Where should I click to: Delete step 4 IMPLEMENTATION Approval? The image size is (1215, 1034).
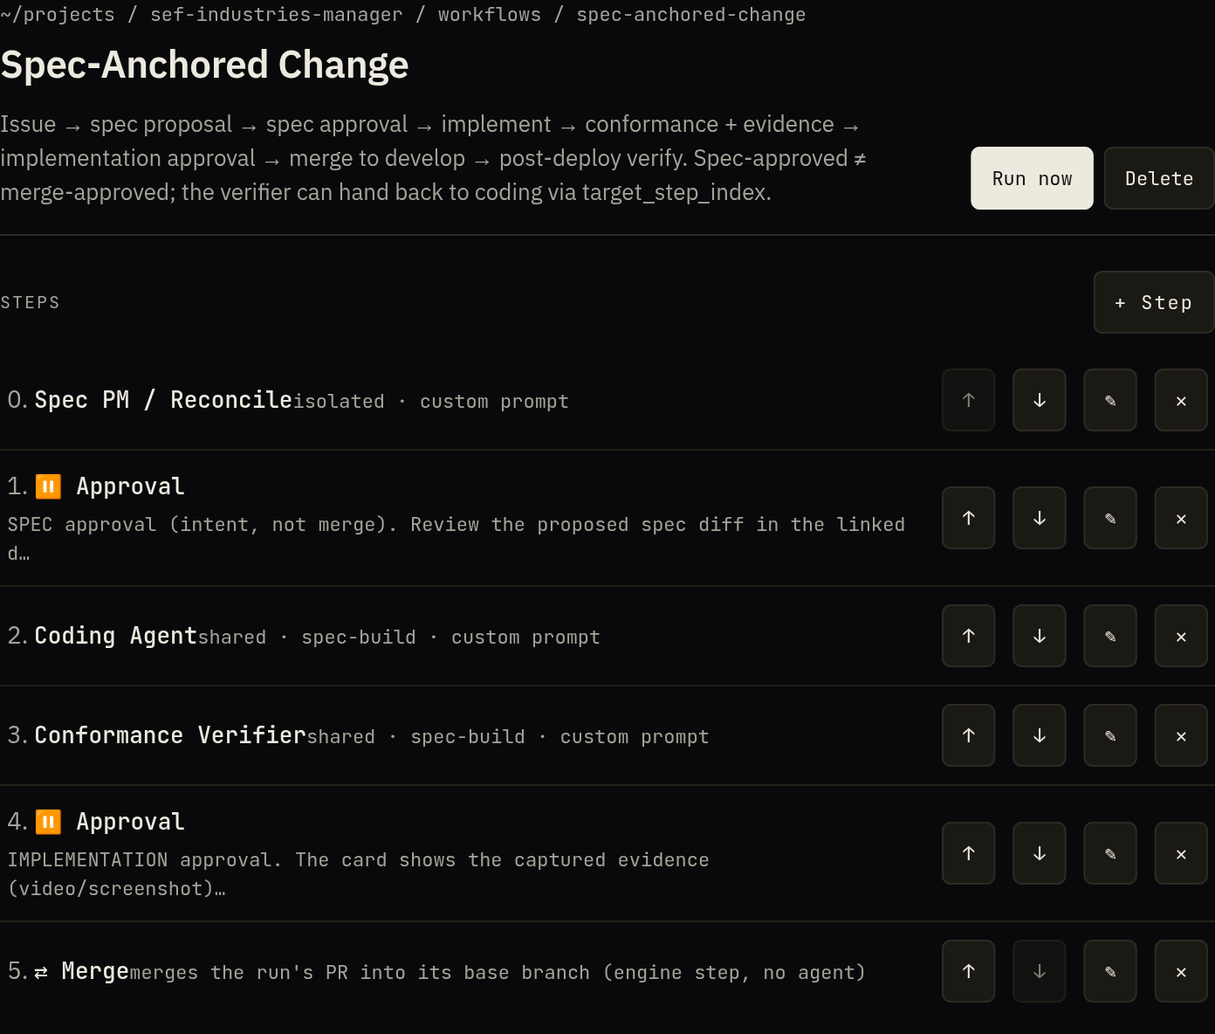coord(1181,853)
